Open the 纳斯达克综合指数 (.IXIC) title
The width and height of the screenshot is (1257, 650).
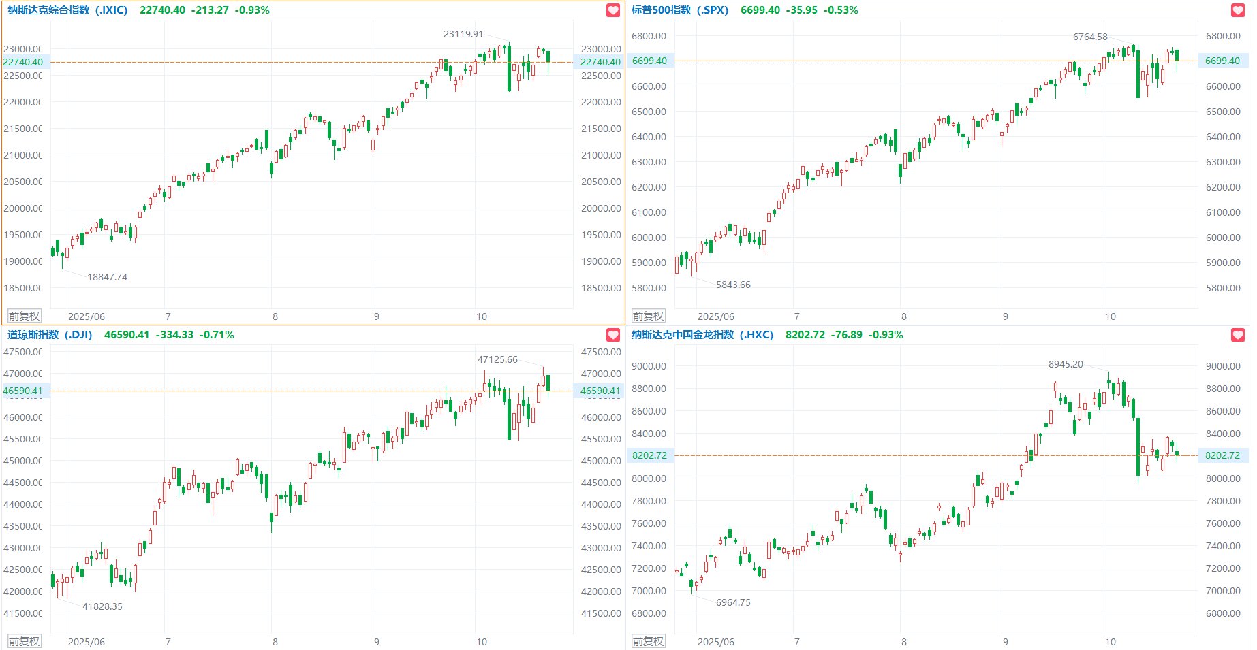tap(67, 10)
